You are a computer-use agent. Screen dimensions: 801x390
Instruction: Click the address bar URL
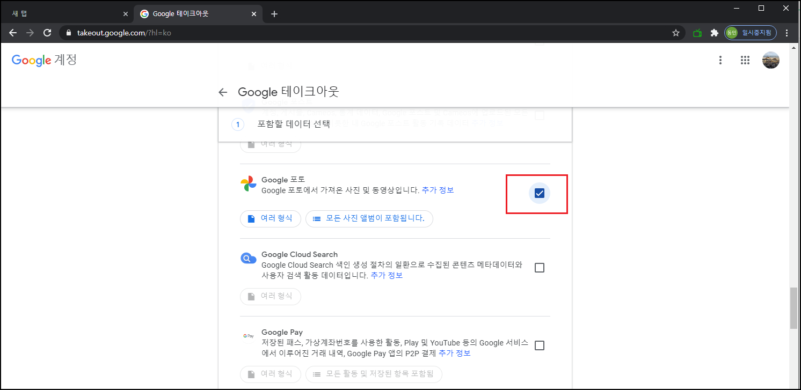[x=124, y=33]
